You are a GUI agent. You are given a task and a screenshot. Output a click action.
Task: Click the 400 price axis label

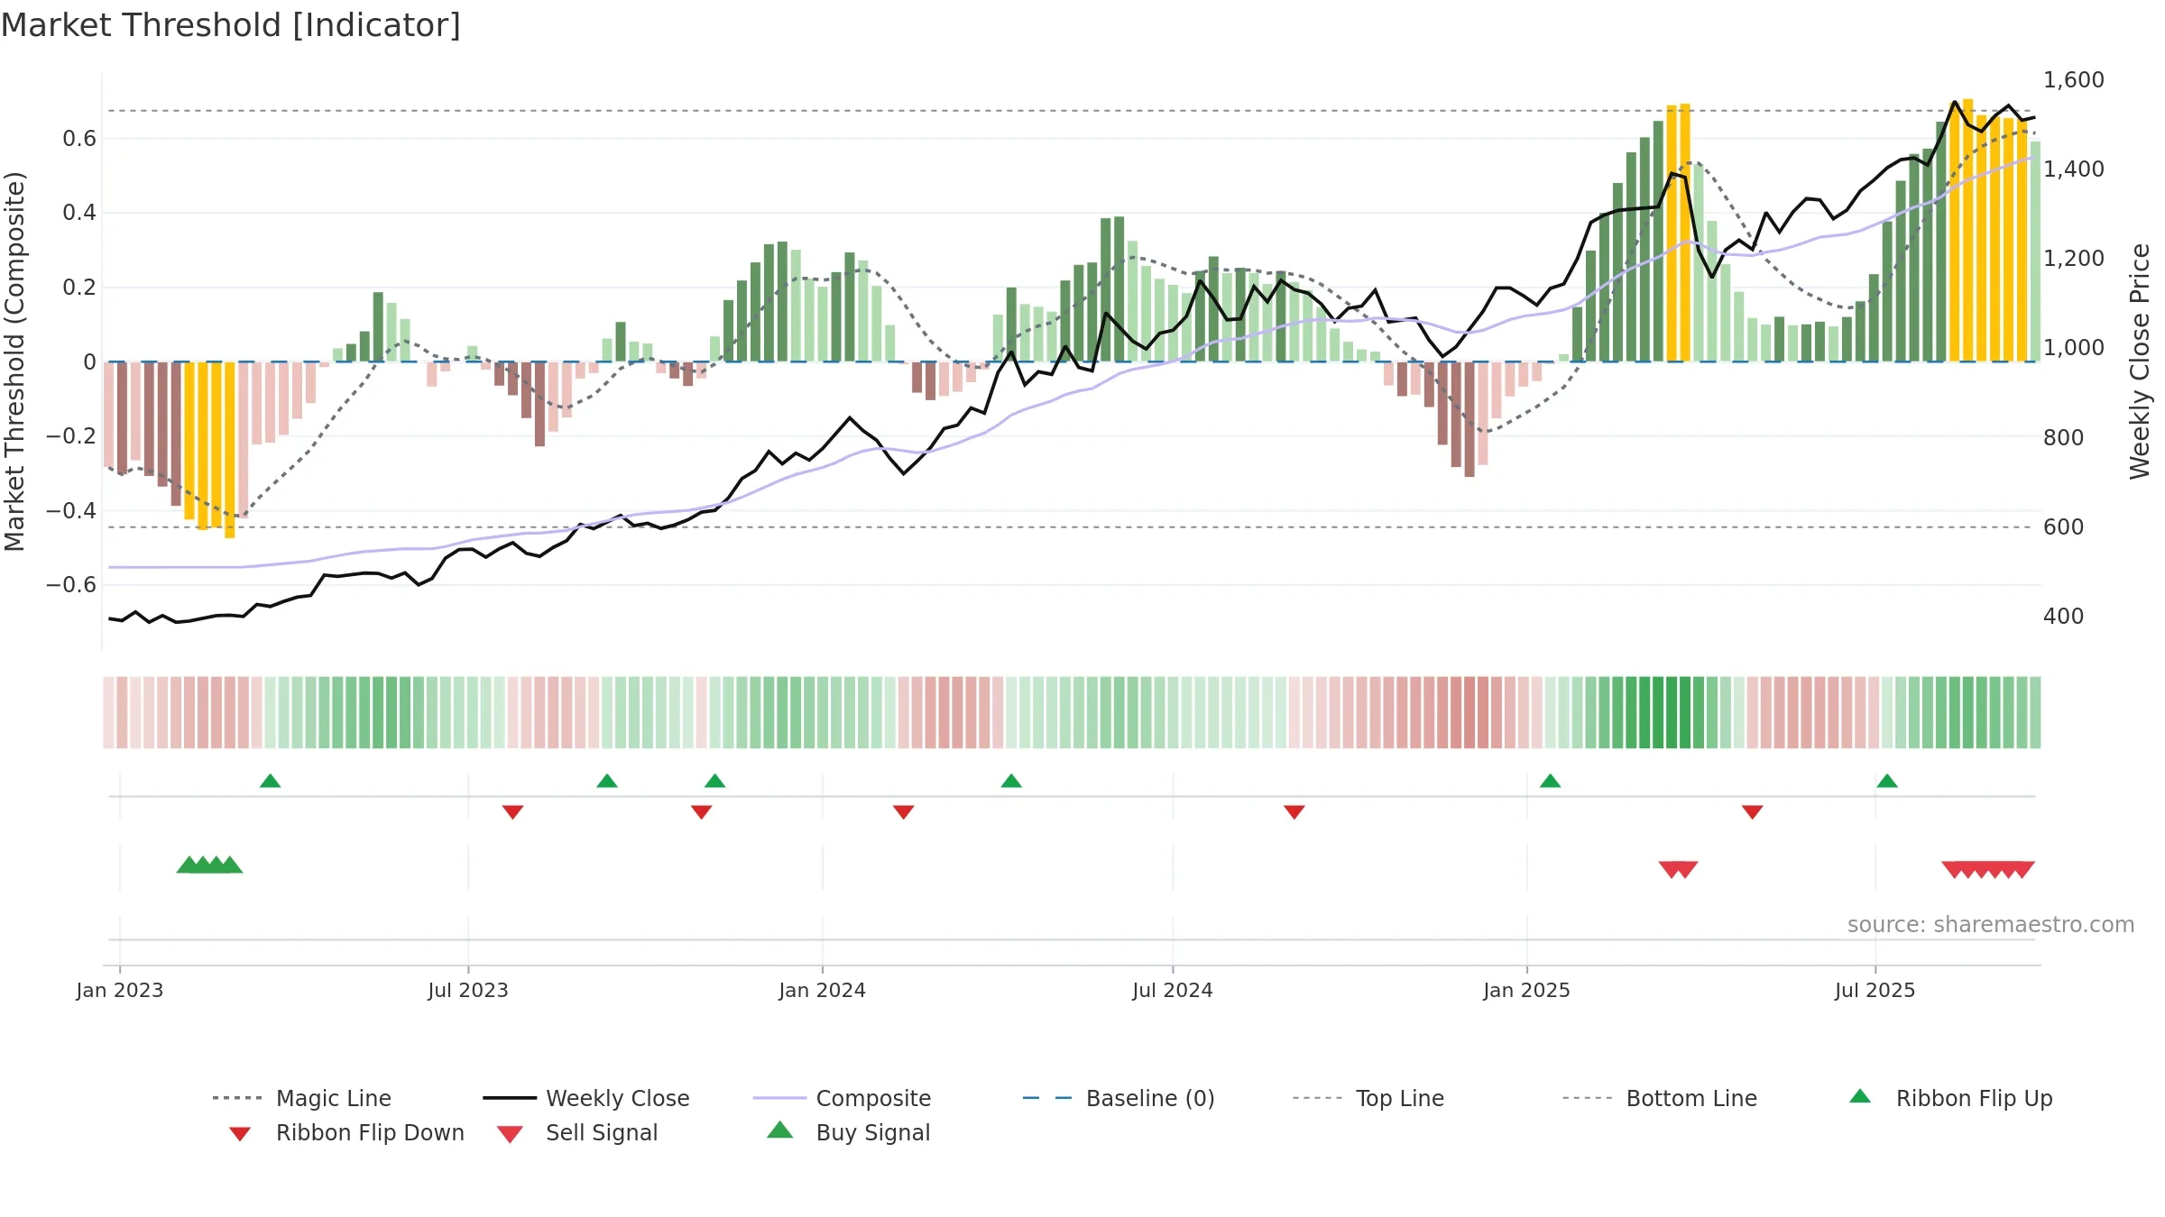[x=2064, y=617]
